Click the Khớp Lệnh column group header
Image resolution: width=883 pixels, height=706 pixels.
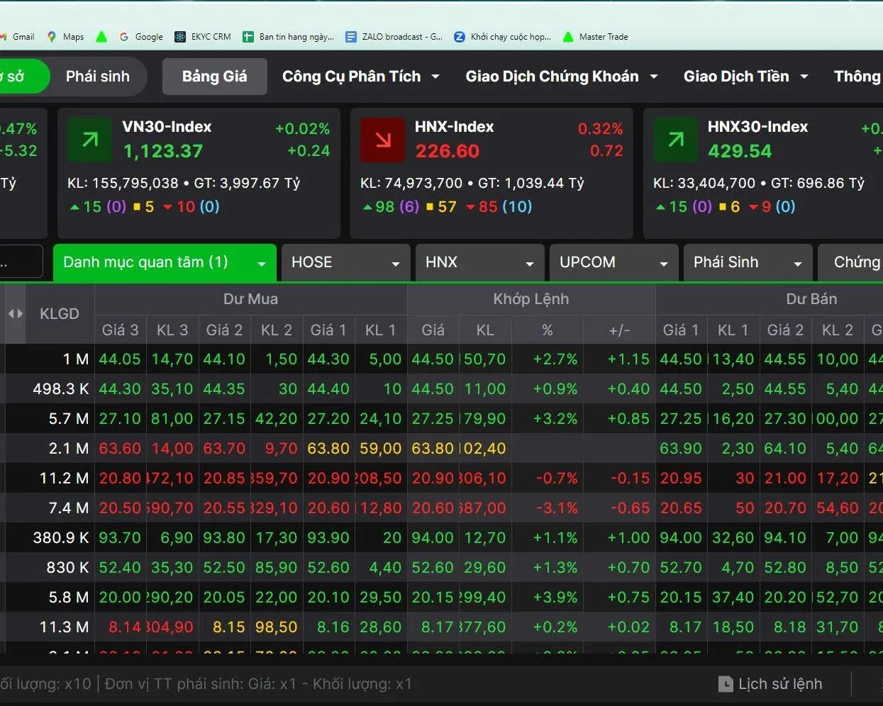[531, 299]
